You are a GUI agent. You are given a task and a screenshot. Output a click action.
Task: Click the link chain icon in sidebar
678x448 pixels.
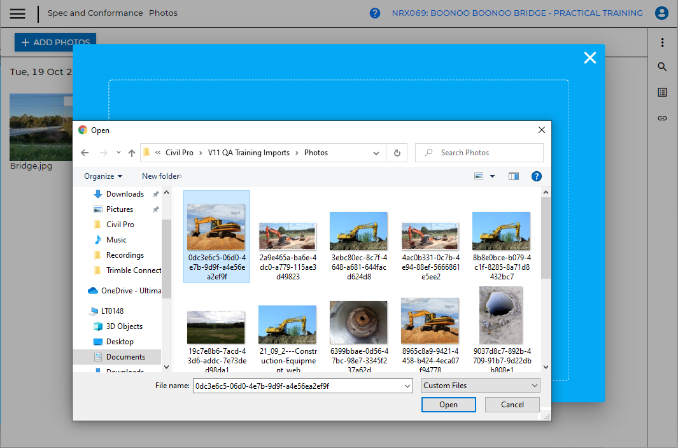[662, 118]
